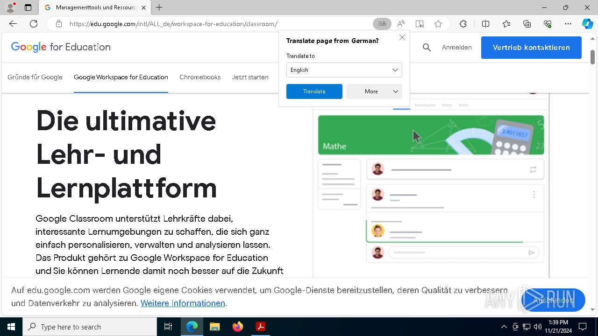Open Weitere Informationen cookie link
This screenshot has width=598, height=336.
pyautogui.click(x=183, y=303)
